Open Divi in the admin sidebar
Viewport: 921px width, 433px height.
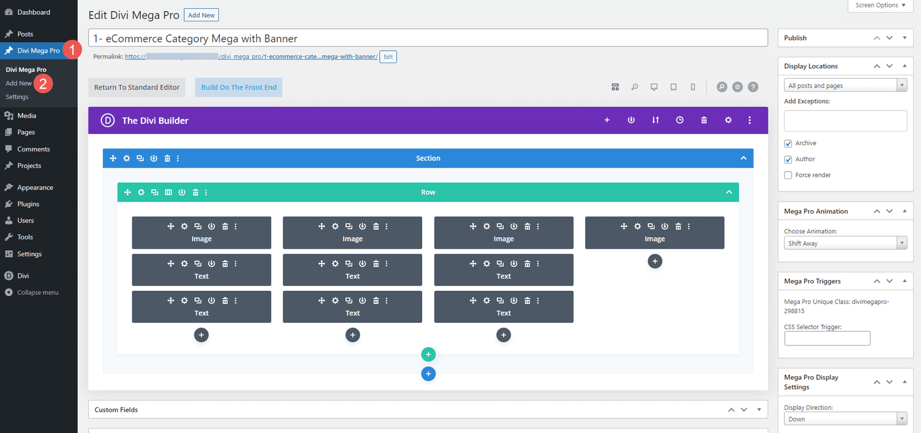pyautogui.click(x=23, y=275)
